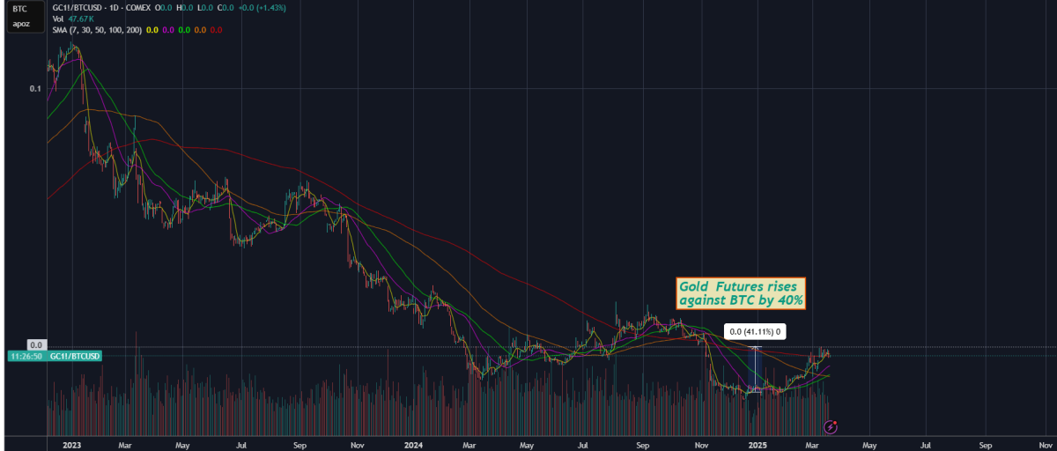Click the 0.0 (41.11%) measurement label
Viewport: 1057px width, 451px height.
(x=754, y=332)
